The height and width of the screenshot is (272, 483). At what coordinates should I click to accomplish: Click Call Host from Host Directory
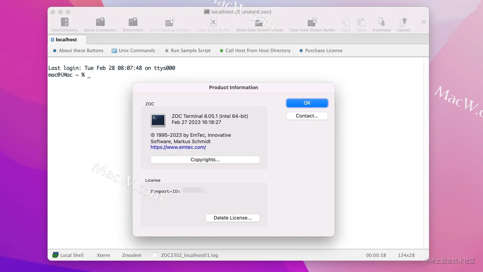(x=255, y=51)
